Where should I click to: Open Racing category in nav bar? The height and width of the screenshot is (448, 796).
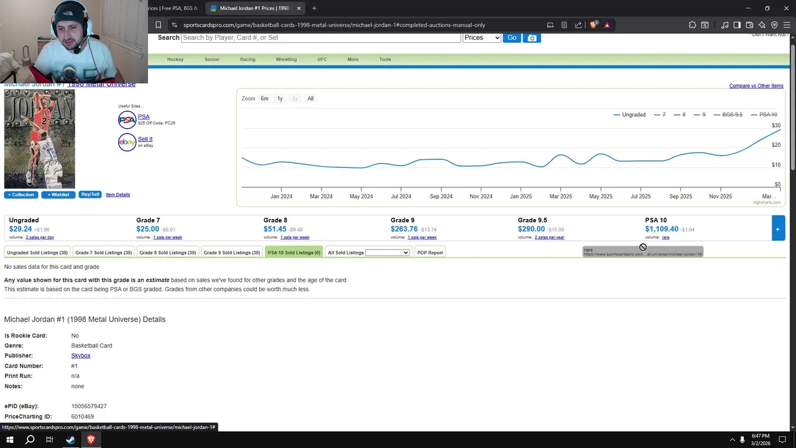[x=248, y=60]
